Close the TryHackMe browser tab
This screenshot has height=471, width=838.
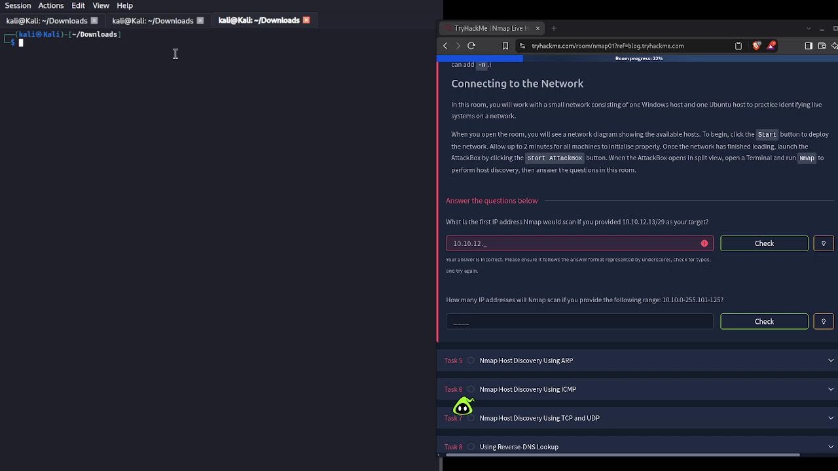[537, 28]
